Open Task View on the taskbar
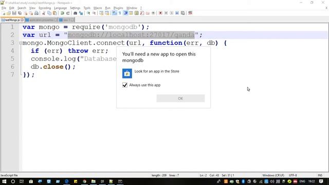The height and width of the screenshot is (185, 329). click(22, 181)
